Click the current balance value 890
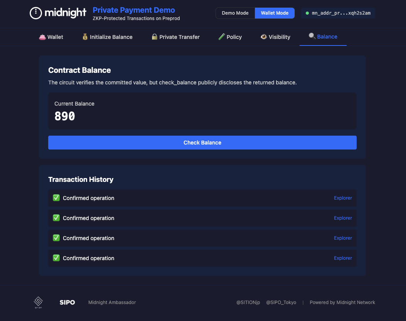Screen dimensions: 406x321 [65, 116]
